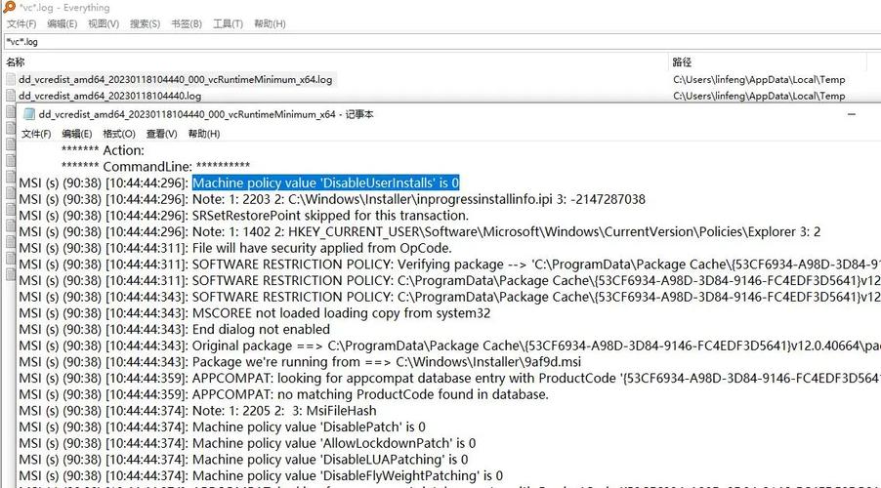Click 'no matching ProductCode found' line
Viewport: 881px width, 488px height.
click(x=284, y=394)
